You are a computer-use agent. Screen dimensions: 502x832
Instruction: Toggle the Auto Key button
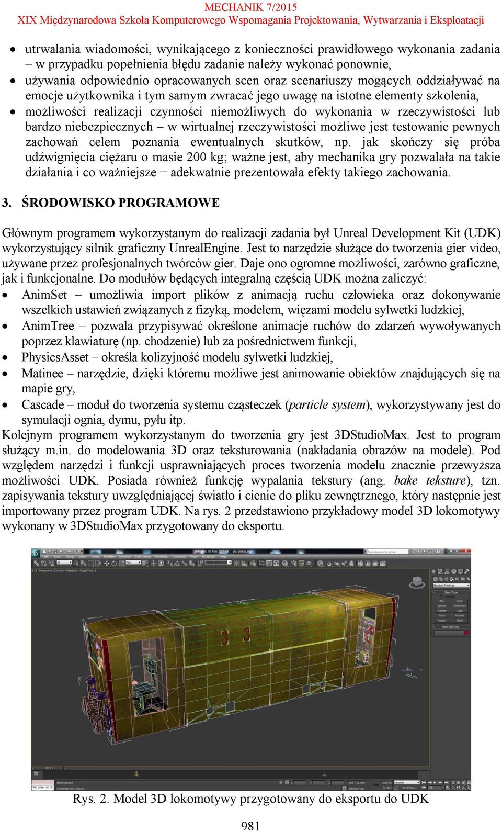click(387, 782)
